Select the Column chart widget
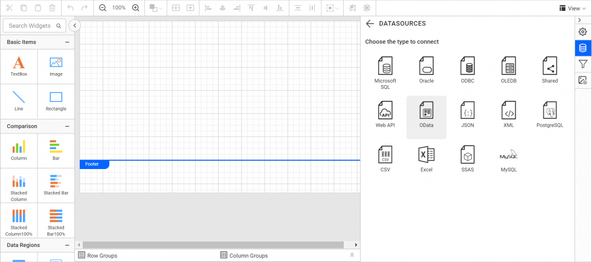This screenshot has width=592, height=262. [19, 151]
